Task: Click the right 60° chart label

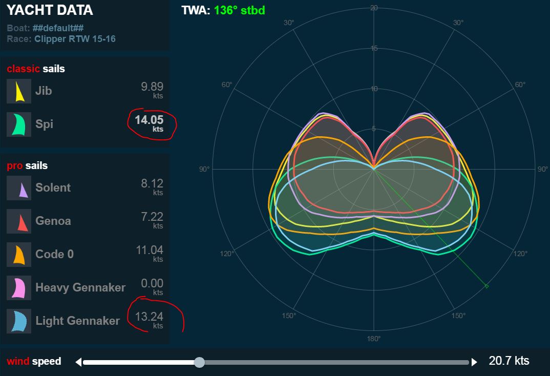Action: (520, 85)
